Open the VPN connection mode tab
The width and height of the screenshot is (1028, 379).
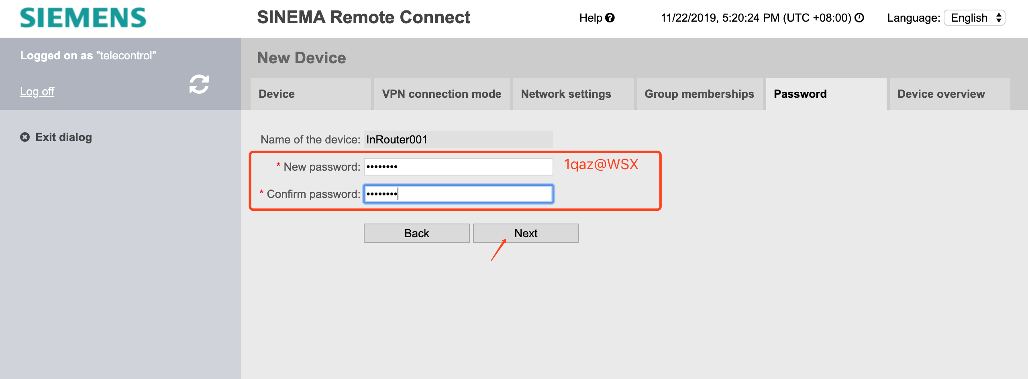click(x=441, y=94)
